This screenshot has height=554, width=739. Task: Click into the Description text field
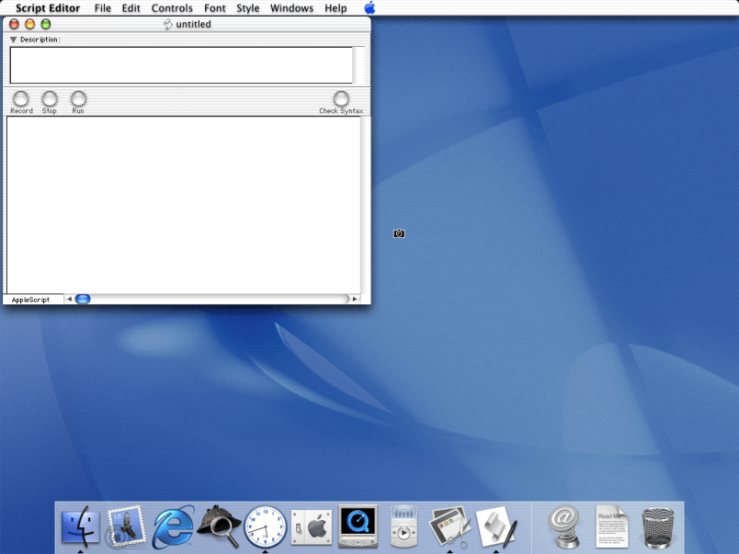[x=181, y=65]
